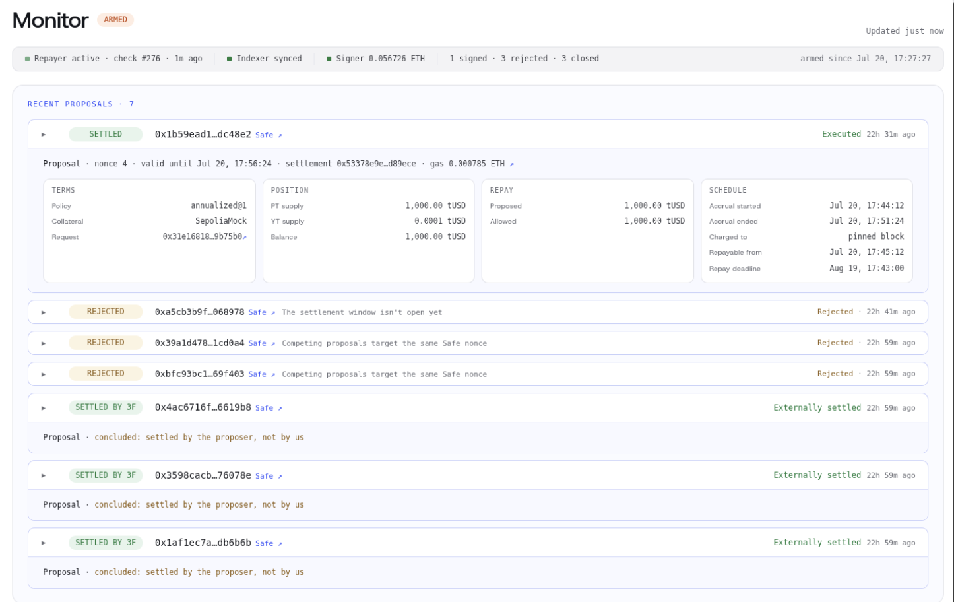Click the Repay deadline 'Aug 19, 17:43:00'
This screenshot has width=954, height=602.
coord(867,268)
